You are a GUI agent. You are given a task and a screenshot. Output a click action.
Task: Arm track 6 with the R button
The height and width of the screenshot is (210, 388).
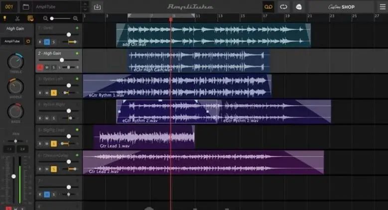coord(40,169)
